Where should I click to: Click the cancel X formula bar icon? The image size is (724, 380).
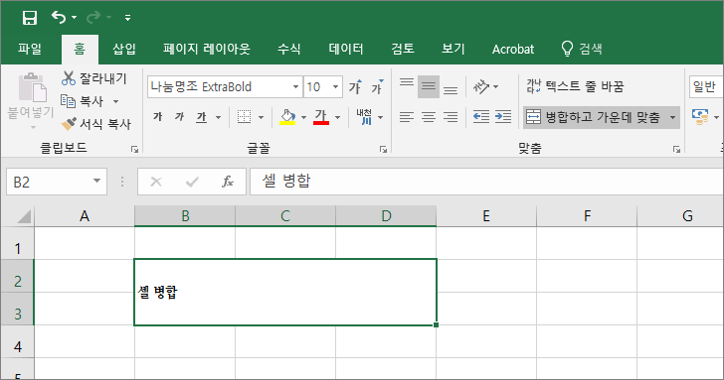[156, 182]
